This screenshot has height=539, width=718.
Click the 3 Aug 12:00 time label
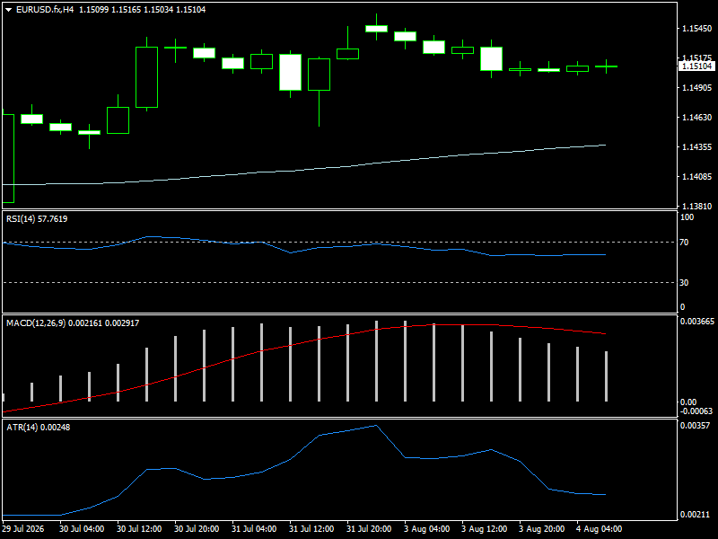(484, 529)
